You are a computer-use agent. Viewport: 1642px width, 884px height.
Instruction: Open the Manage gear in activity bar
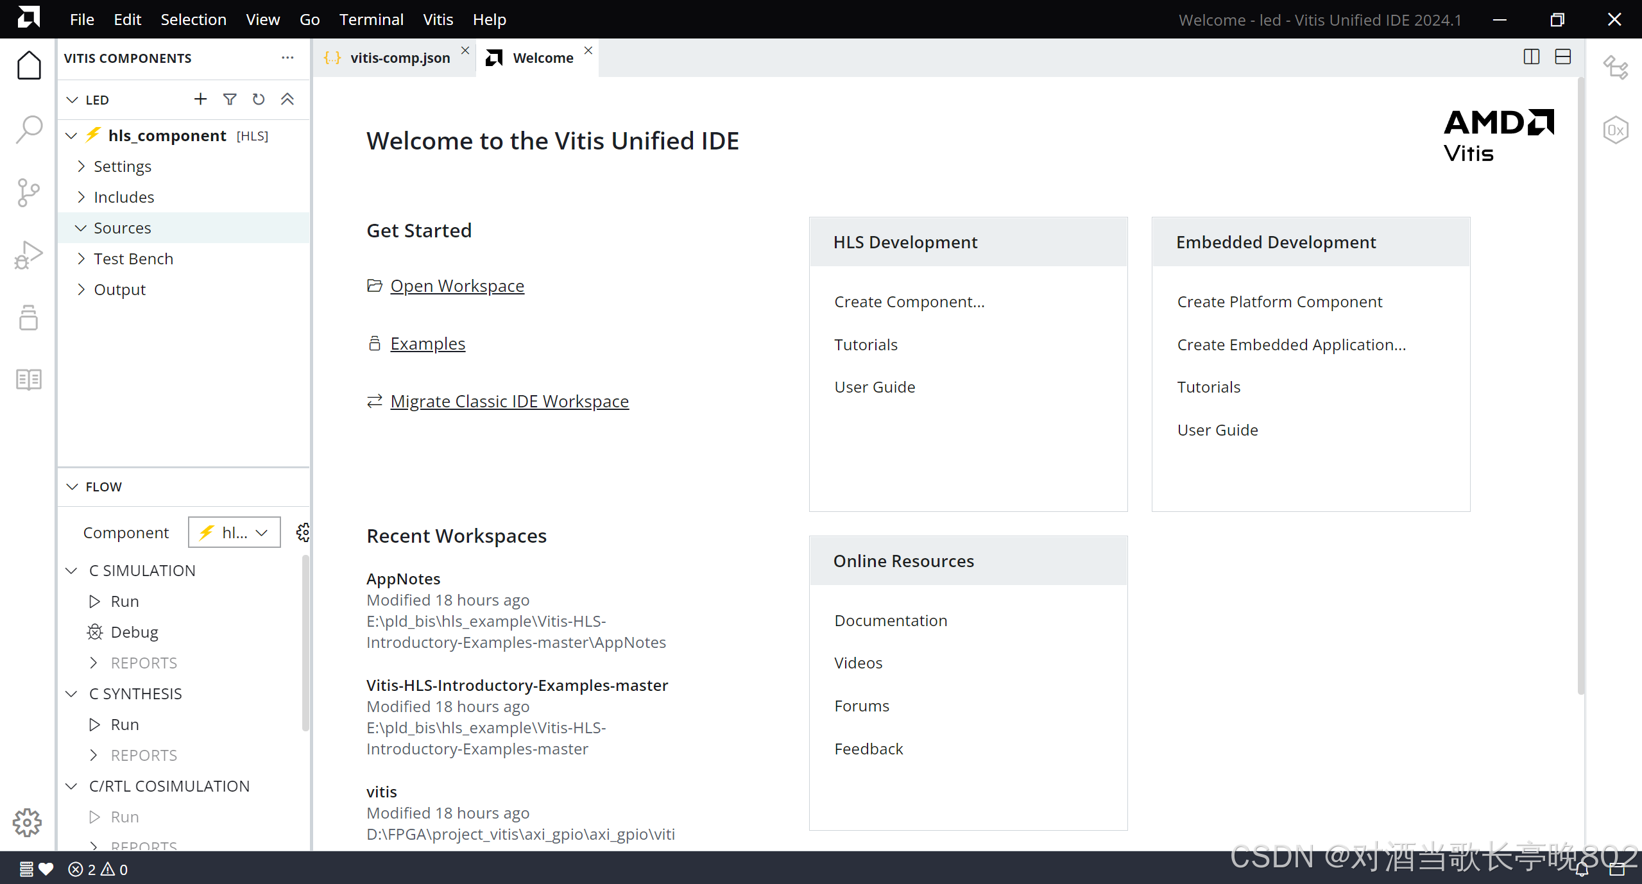coord(27,822)
